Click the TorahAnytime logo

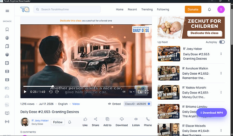coord(25,9)
